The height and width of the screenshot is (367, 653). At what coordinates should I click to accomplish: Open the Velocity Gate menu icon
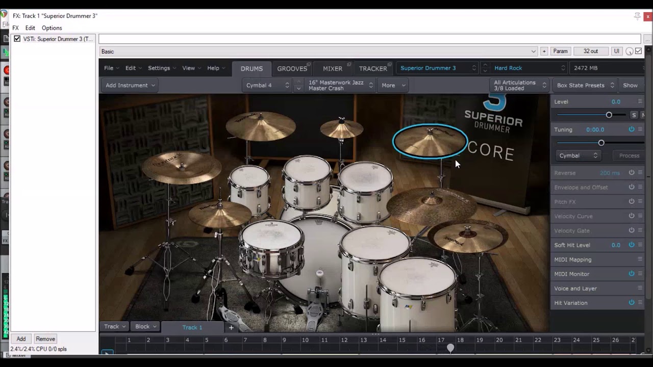[640, 230]
